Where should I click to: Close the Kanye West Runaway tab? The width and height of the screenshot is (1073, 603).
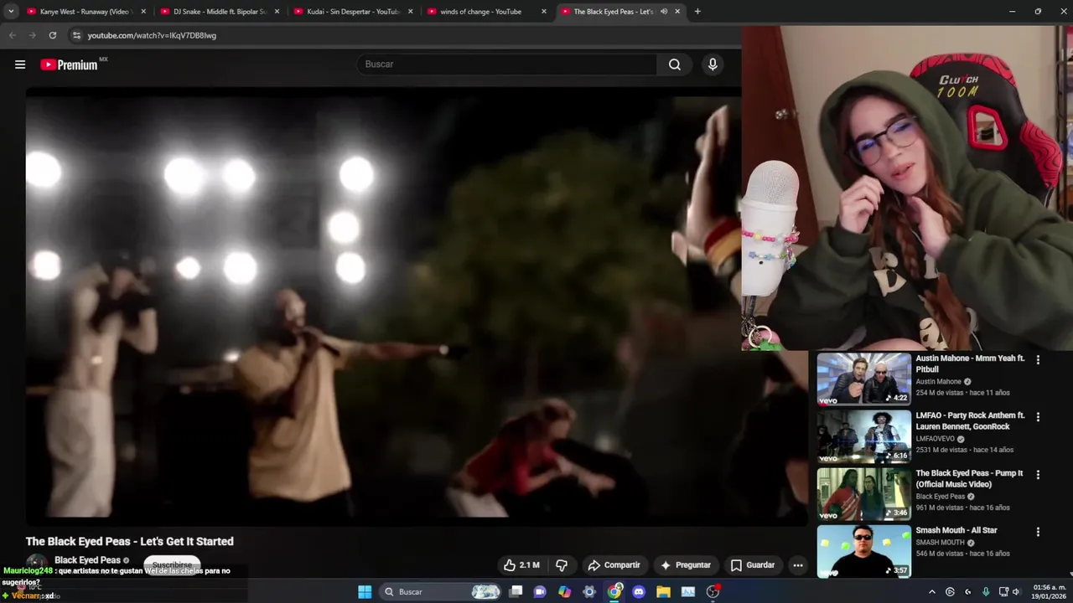143,12
